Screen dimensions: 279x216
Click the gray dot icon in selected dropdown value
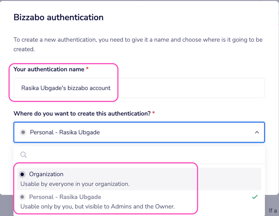23,132
